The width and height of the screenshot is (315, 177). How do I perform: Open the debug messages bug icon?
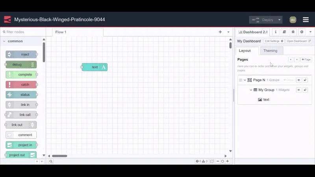tap(293, 32)
